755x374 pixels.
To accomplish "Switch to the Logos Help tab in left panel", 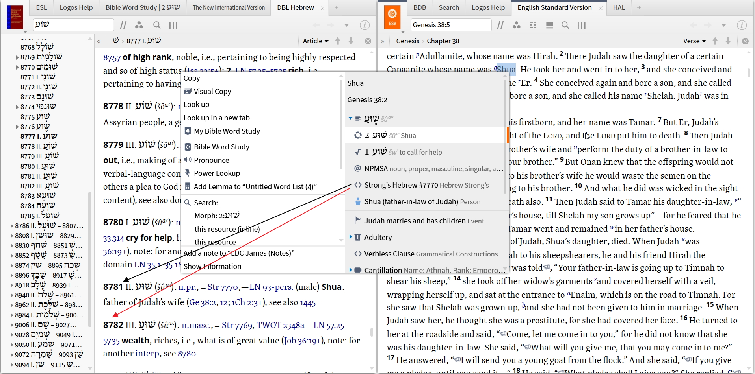I will coord(76,7).
